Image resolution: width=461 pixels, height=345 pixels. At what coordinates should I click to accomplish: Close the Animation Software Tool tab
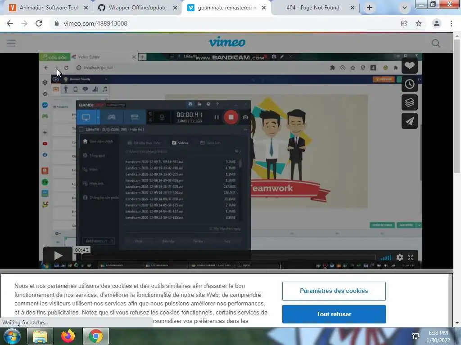pyautogui.click(x=86, y=8)
